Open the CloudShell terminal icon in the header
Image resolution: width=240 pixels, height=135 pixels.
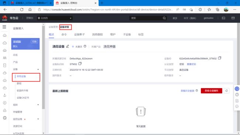coord(223,18)
